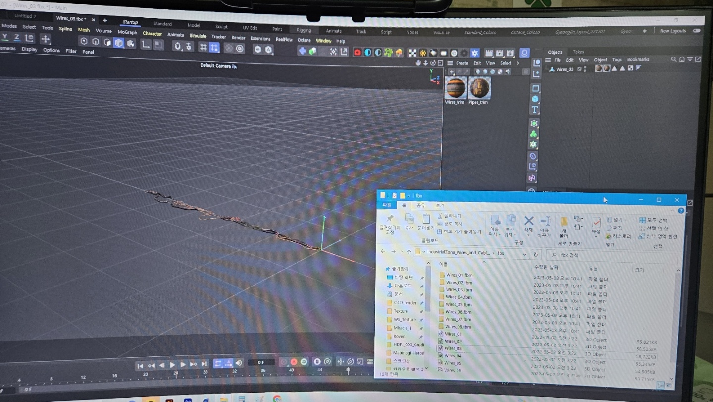Open the 보기 ribbon tab in Explorer
The height and width of the screenshot is (402, 713).
(440, 206)
